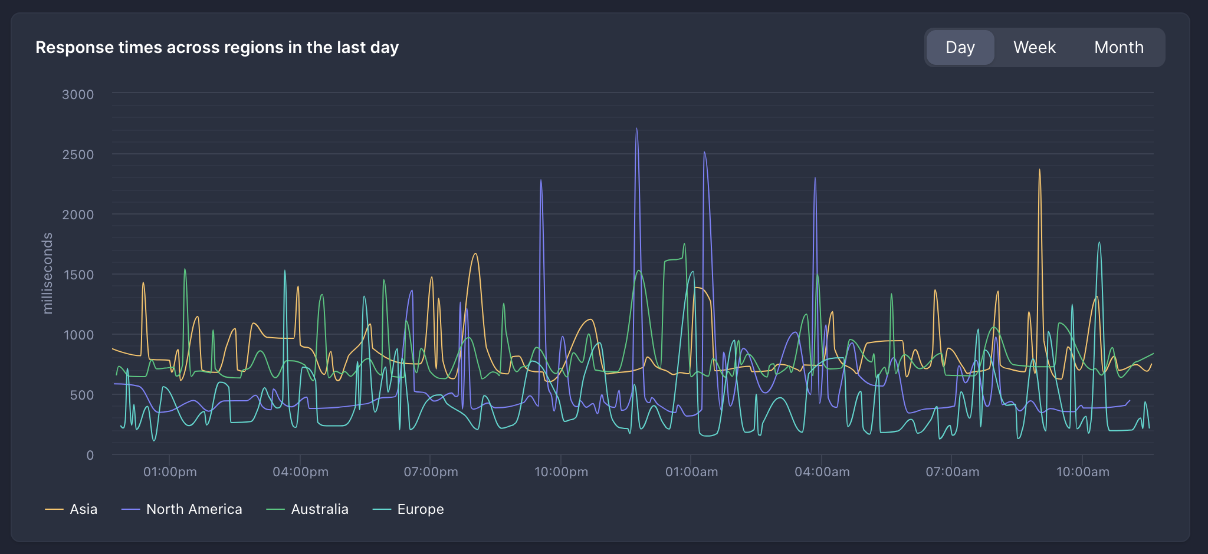
Task: Toggle the Asia series legend label
Action: coord(83,509)
